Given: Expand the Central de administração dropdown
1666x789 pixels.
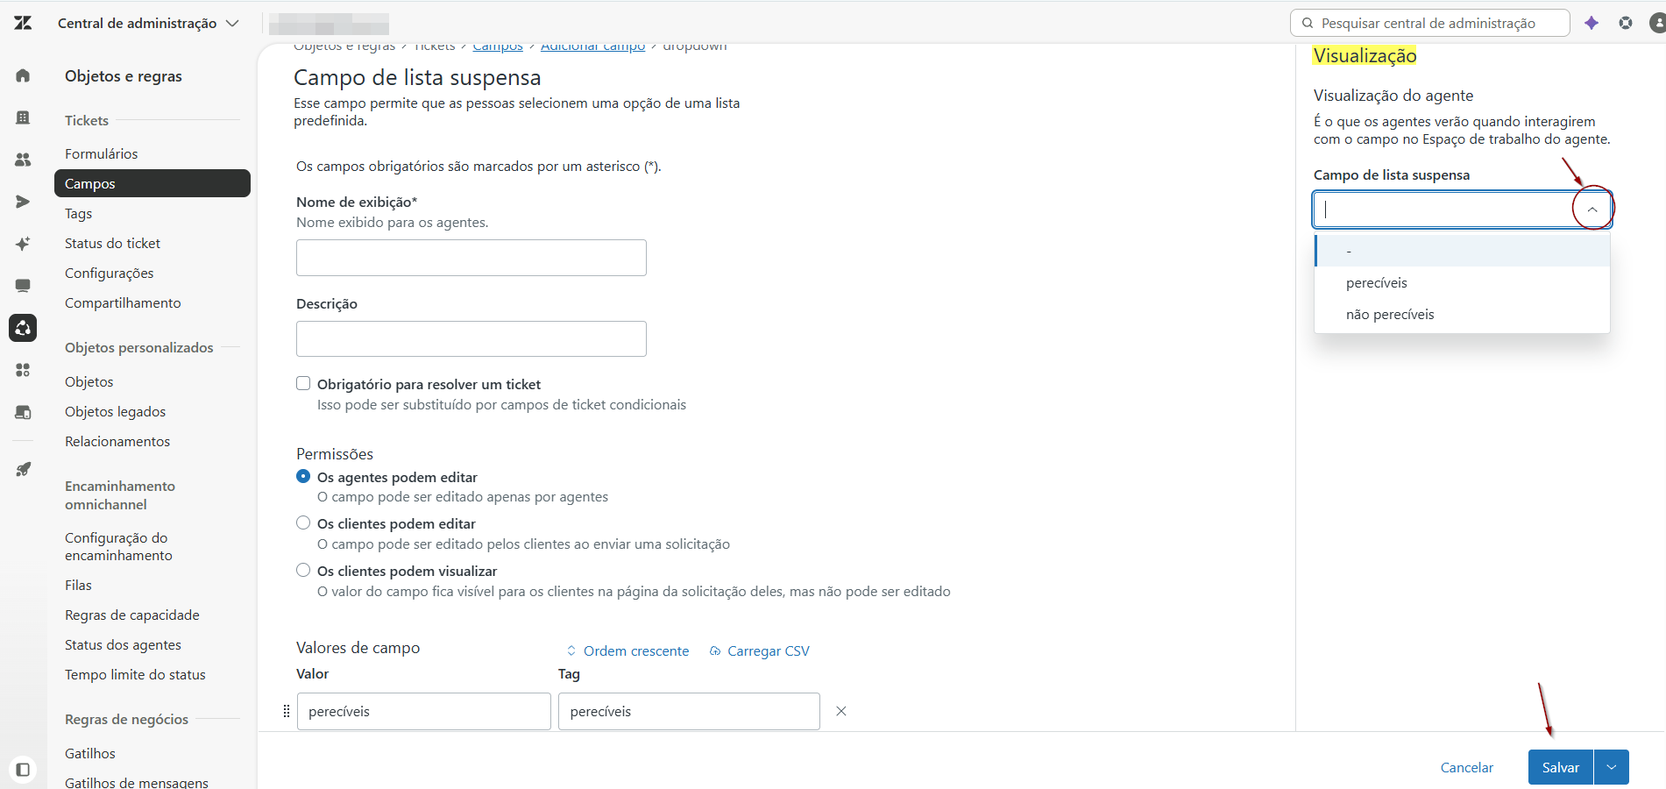Looking at the screenshot, I should [x=148, y=23].
